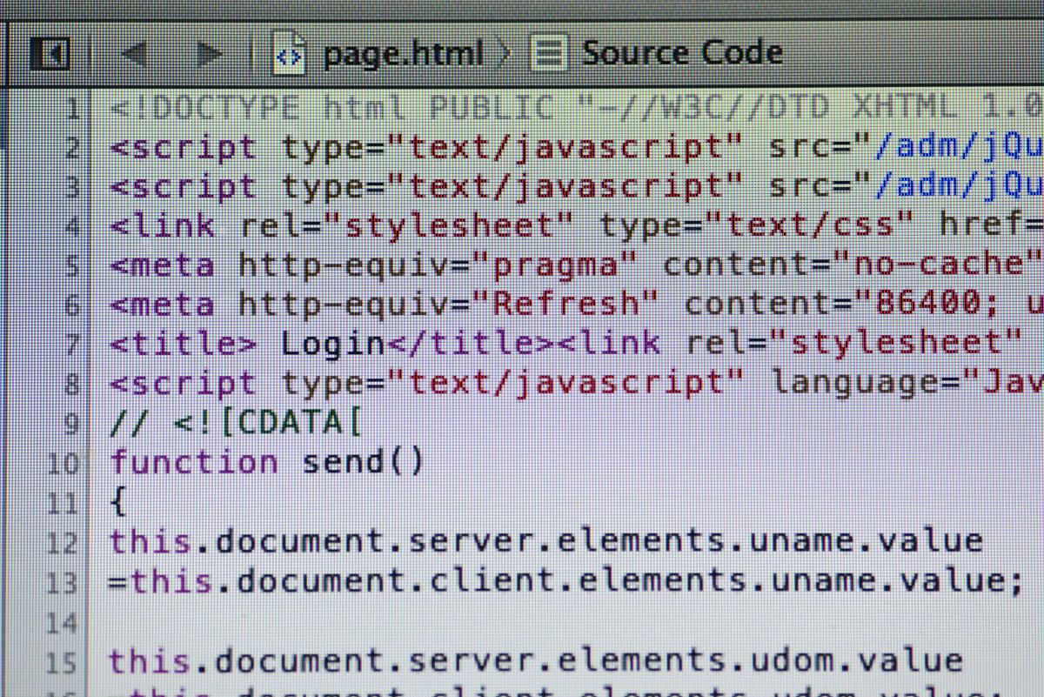The width and height of the screenshot is (1044, 697).
Task: Open the /adm/jQu script link on line 2
Action: (x=959, y=148)
